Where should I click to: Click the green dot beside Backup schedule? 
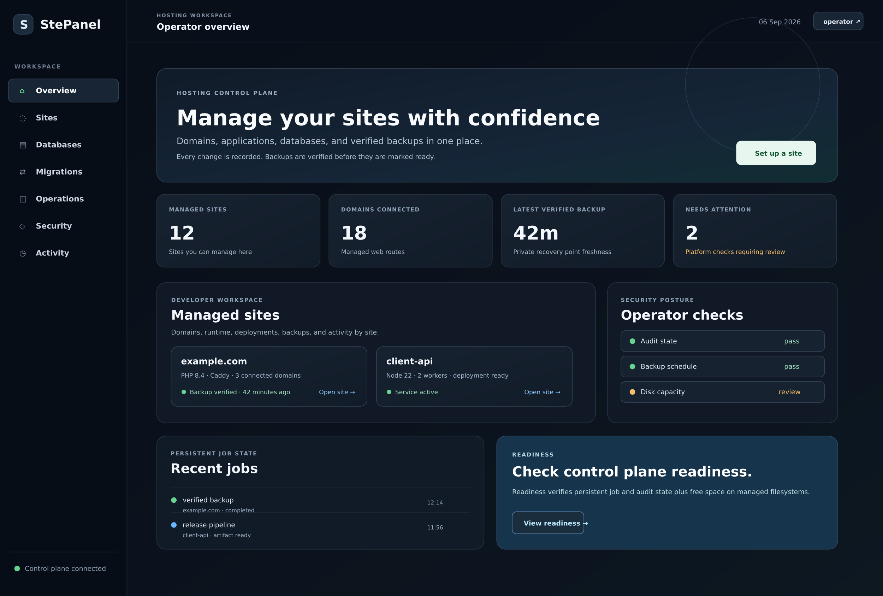coord(632,366)
